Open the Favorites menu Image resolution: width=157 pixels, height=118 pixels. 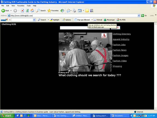21,6
